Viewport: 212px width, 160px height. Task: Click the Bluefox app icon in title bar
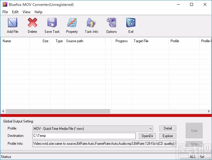tap(5, 4)
